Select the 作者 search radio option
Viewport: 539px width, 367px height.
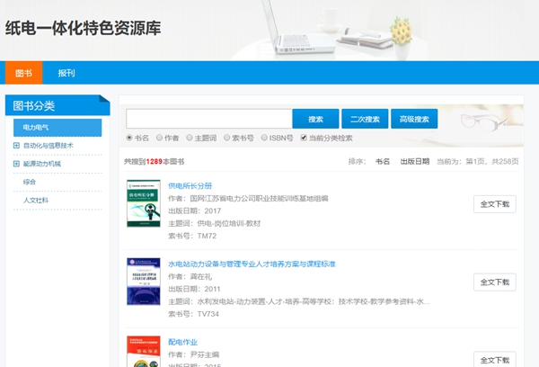(159, 138)
